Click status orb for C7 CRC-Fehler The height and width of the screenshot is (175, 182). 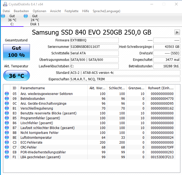coord(7,147)
